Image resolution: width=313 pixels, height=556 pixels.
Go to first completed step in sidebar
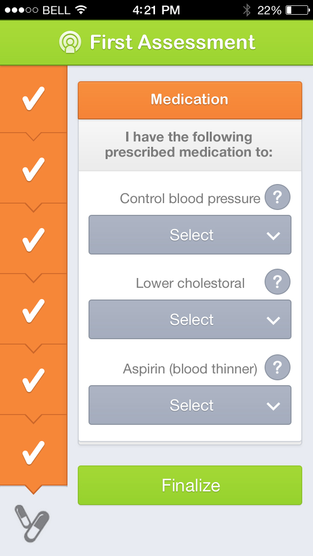33,99
